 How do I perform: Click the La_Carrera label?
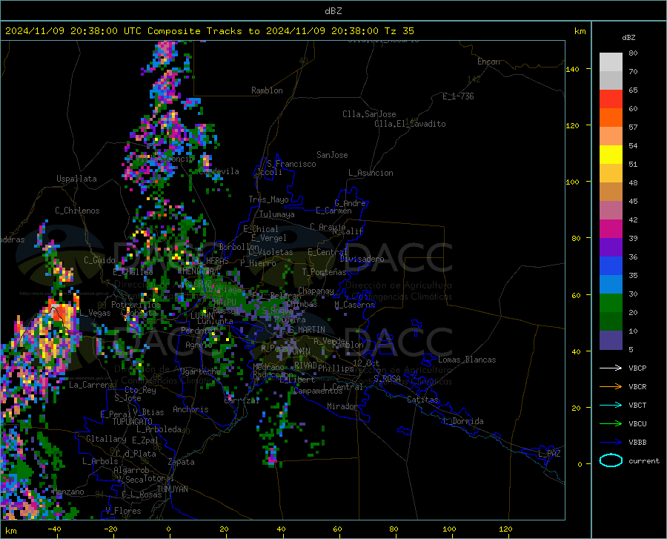pyautogui.click(x=91, y=385)
